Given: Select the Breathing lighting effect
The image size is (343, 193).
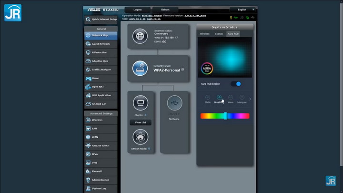Looking at the screenshot, I should tap(219, 99).
